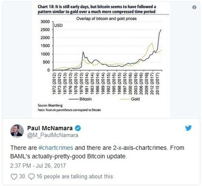Screen dimensions: 202x186
Task: Click the Bitcoin legend entry
Action: (x=80, y=99)
